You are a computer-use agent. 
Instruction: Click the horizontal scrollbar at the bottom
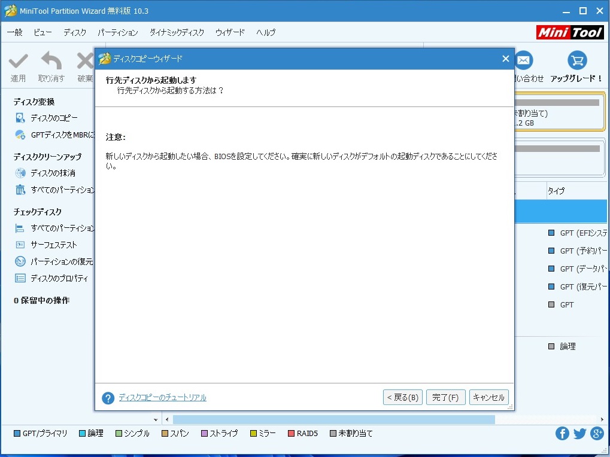tap(333, 420)
